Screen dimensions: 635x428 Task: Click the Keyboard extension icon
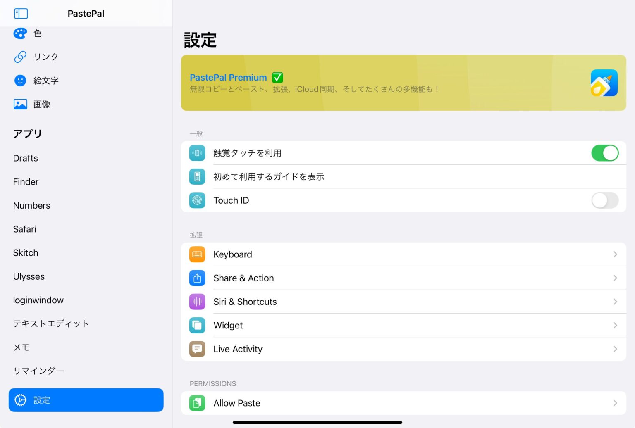pyautogui.click(x=197, y=254)
